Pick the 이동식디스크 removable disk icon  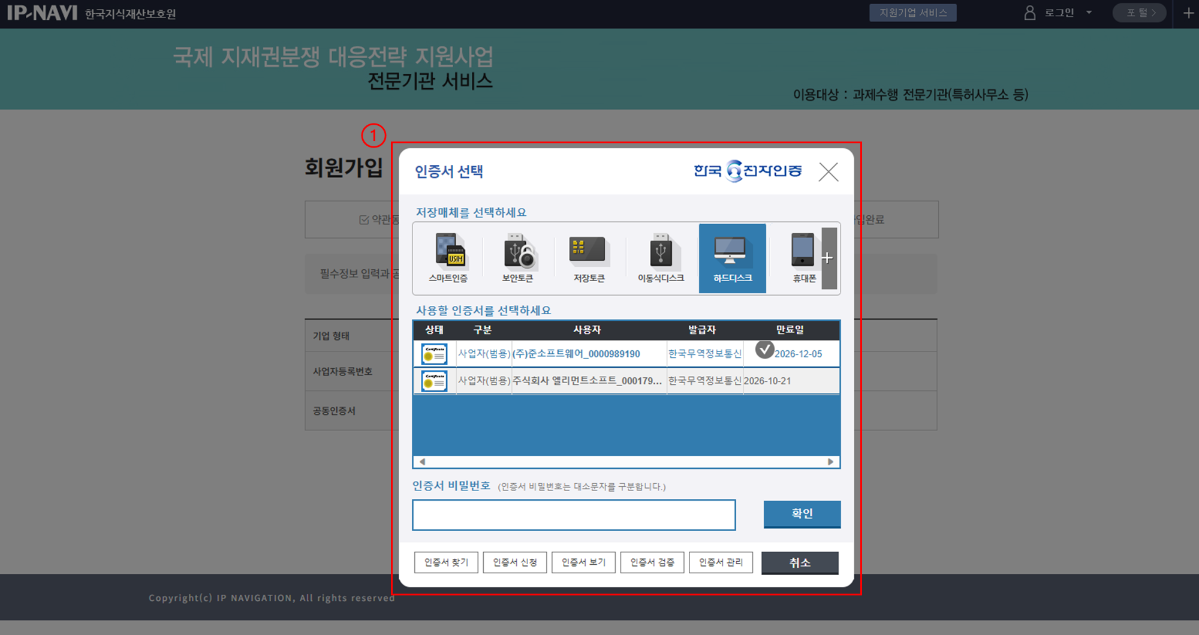coord(661,258)
